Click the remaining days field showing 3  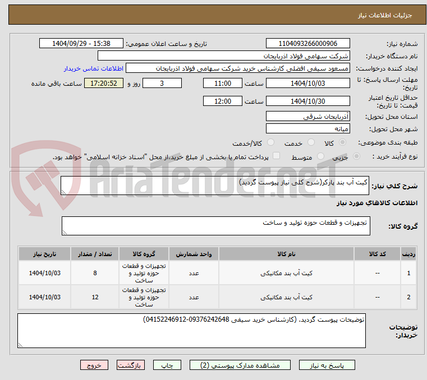[x=162, y=83]
